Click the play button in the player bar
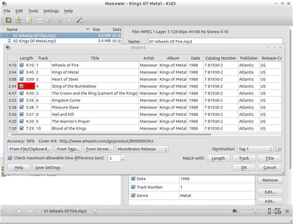Viewport: 293px width, 224px height. 8,211
